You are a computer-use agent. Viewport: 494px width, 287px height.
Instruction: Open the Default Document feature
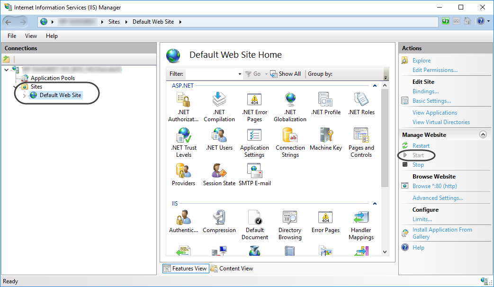pyautogui.click(x=254, y=225)
